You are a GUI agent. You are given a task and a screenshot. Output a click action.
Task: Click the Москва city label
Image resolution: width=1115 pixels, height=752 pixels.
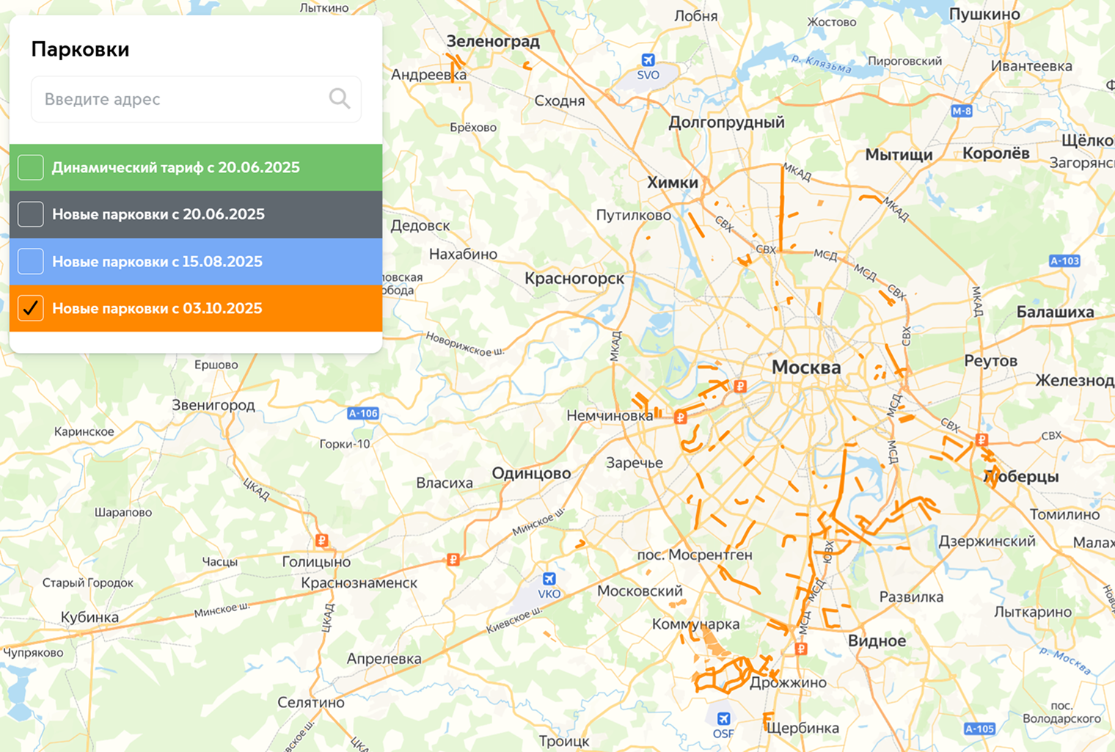pos(805,368)
